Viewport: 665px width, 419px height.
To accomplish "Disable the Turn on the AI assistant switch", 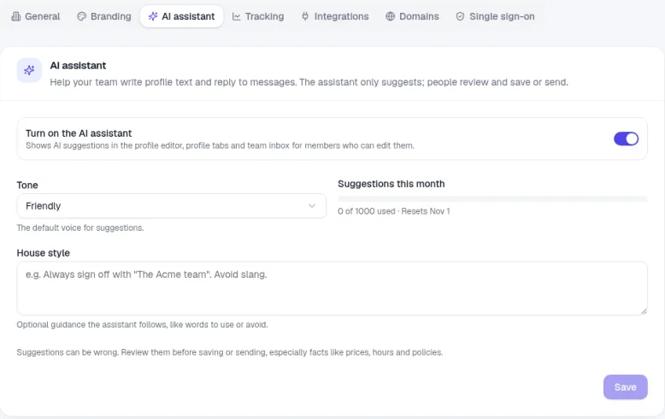I will pyautogui.click(x=626, y=139).
